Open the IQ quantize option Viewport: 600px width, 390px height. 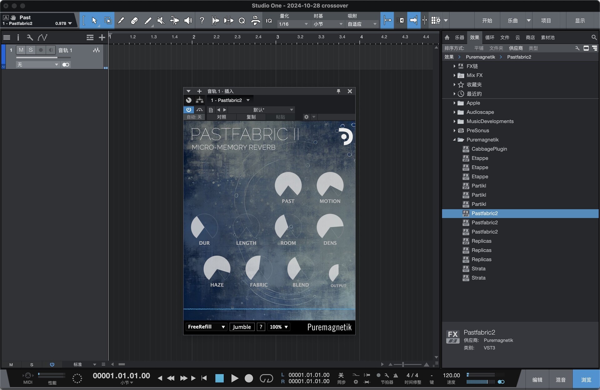tap(269, 21)
